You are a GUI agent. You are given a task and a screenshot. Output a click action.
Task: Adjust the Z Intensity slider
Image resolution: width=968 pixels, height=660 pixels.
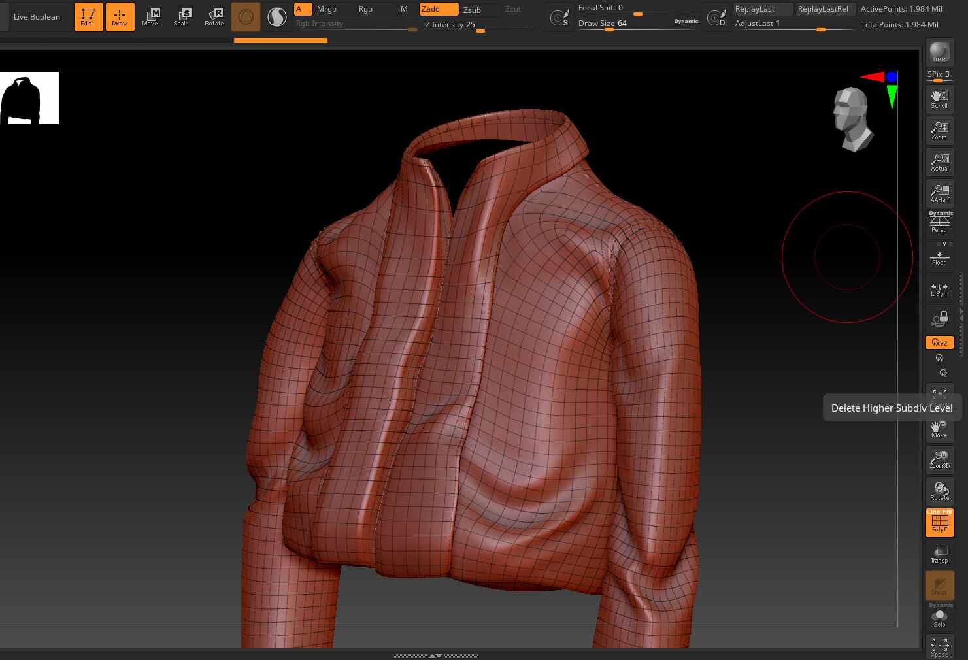(x=480, y=25)
